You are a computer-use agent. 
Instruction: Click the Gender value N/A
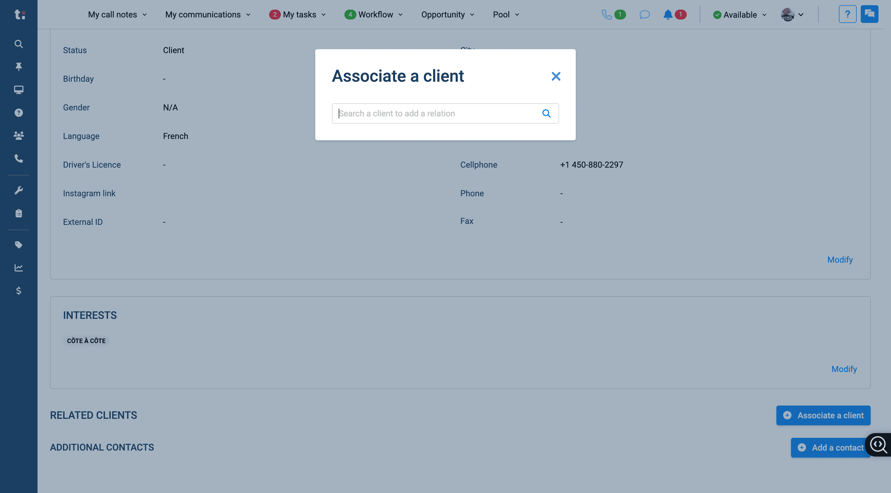click(170, 108)
